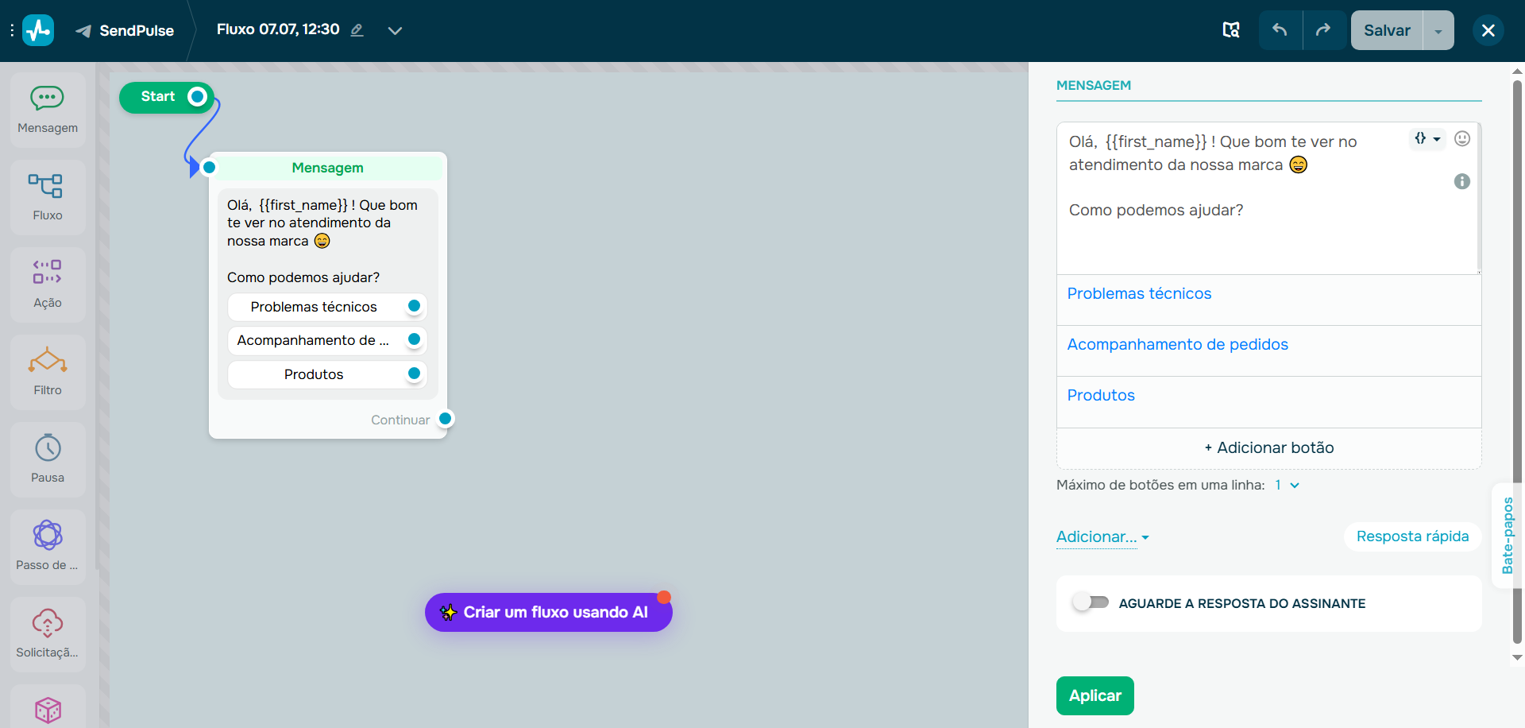Select the Ação element in the sidebar
Image resolution: width=1525 pixels, height=728 pixels.
pos(48,284)
